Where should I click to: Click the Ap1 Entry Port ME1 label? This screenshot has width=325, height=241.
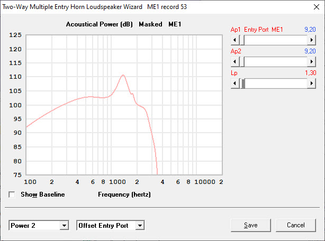[x=257, y=30]
